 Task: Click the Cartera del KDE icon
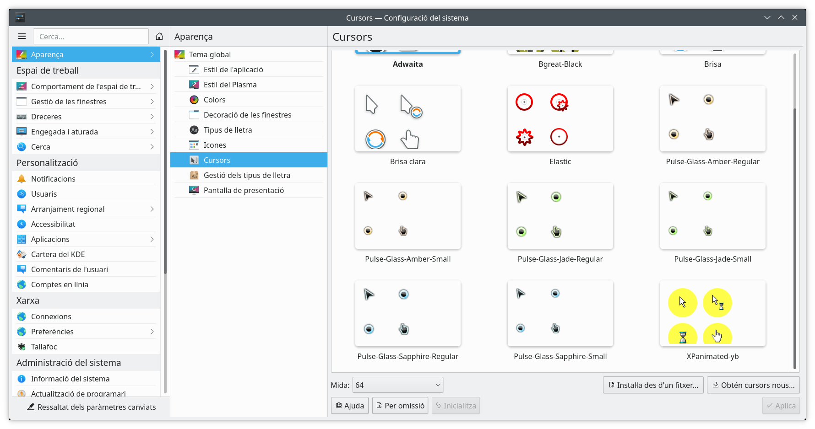click(x=22, y=254)
